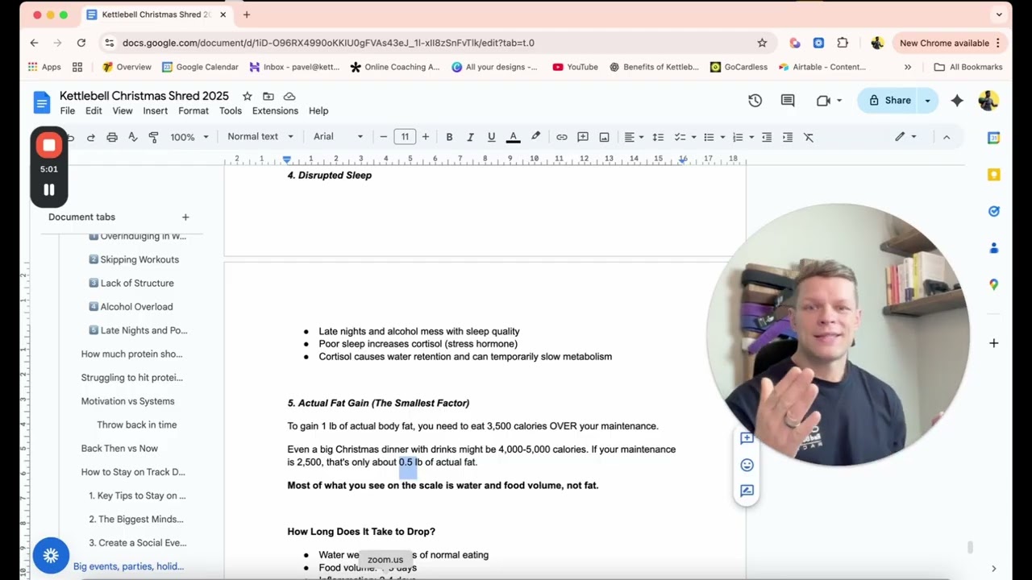
Task: Open the comments history icon
Action: coord(788,101)
